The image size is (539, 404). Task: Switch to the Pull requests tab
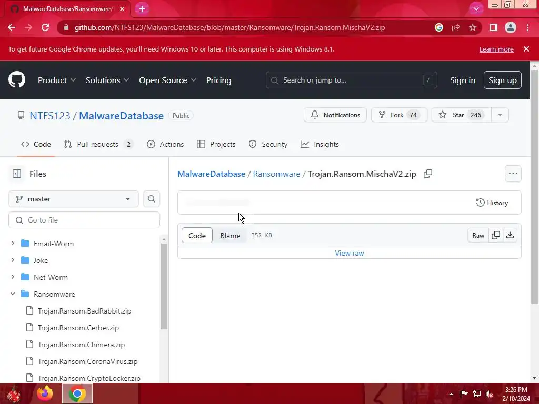point(98,144)
